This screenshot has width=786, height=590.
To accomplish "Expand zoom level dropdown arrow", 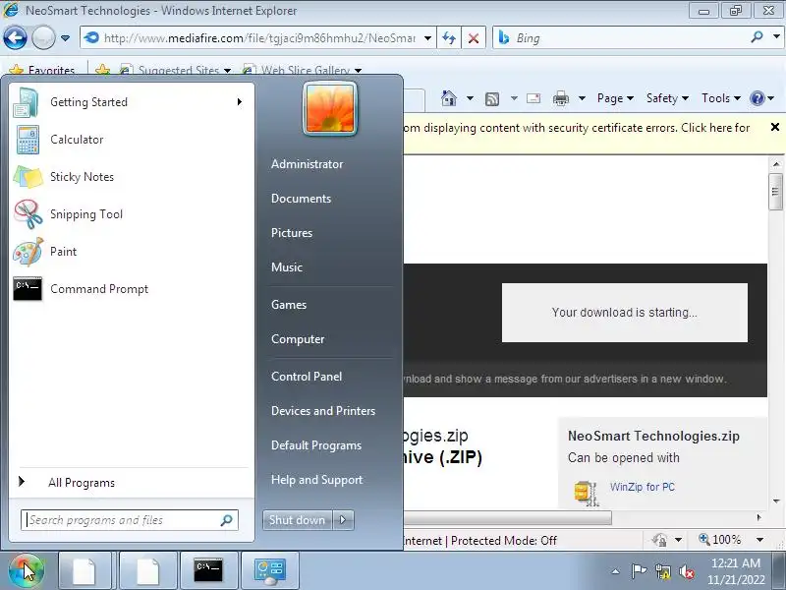I will tap(759, 540).
